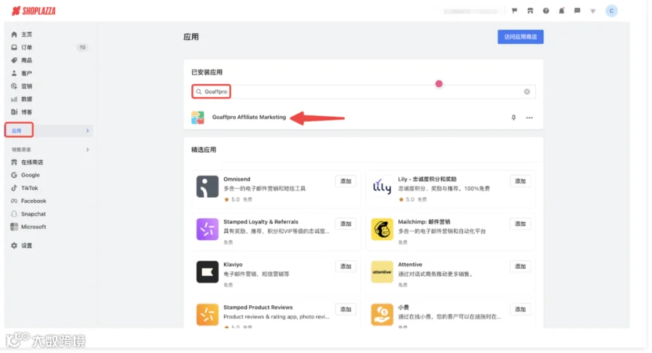Open the notifications bell icon
The image size is (652, 353).
point(561,11)
